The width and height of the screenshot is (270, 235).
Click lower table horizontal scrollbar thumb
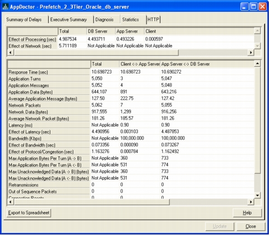91,202
